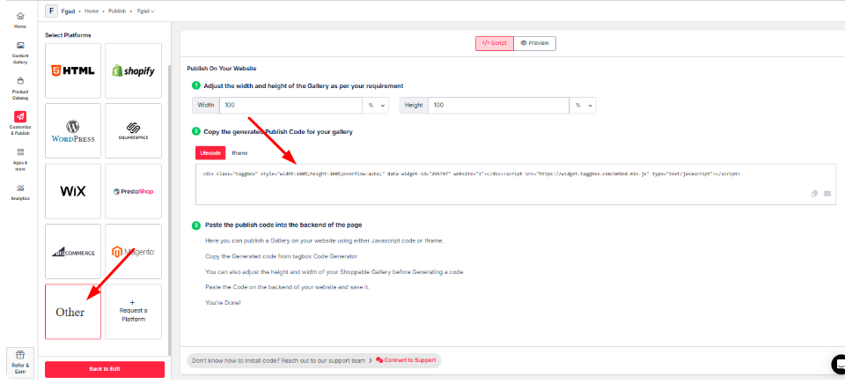The height and width of the screenshot is (384, 845).
Task: Open the Height unit dropdown
Action: click(583, 106)
